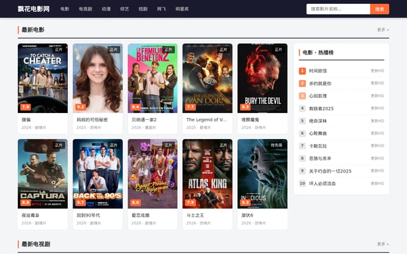Viewport: 407px width, 254px height.
Task: Click the 潜伏6 title link
Action: point(247,215)
